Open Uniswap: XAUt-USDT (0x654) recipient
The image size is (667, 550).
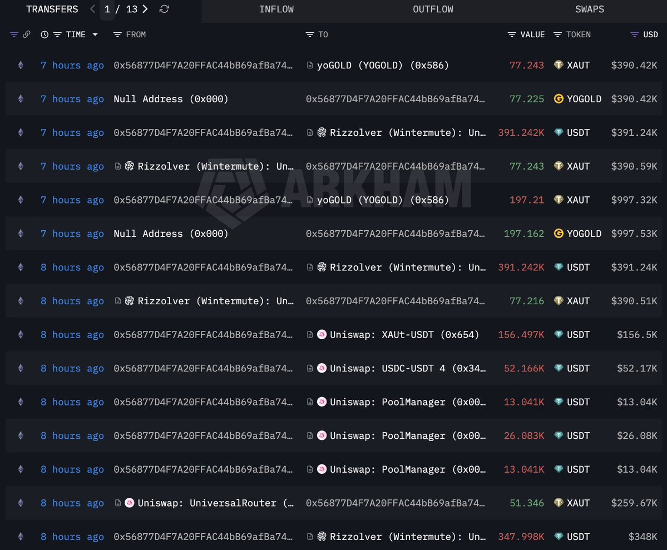click(404, 335)
